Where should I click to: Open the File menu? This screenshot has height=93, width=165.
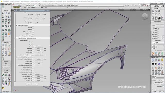pos(15,4)
